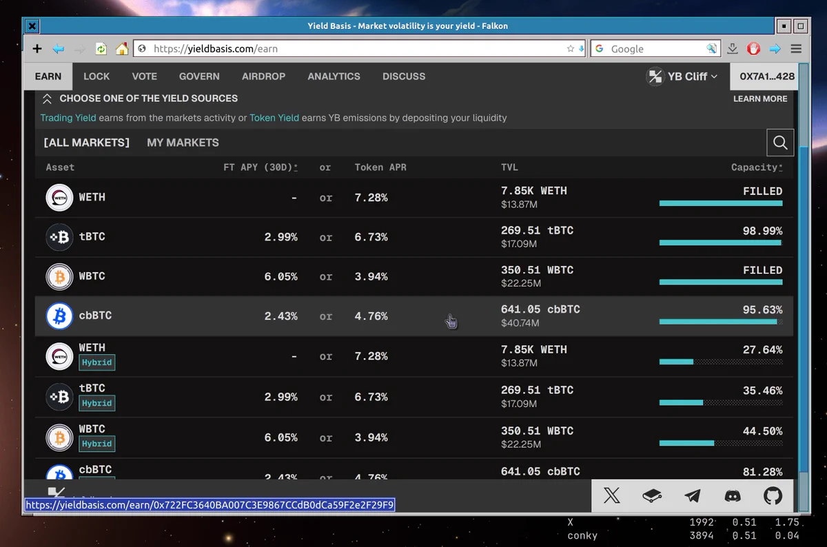Screen dimensions: 827x547
Task: Switch to the LOCK tab
Action: (x=96, y=76)
